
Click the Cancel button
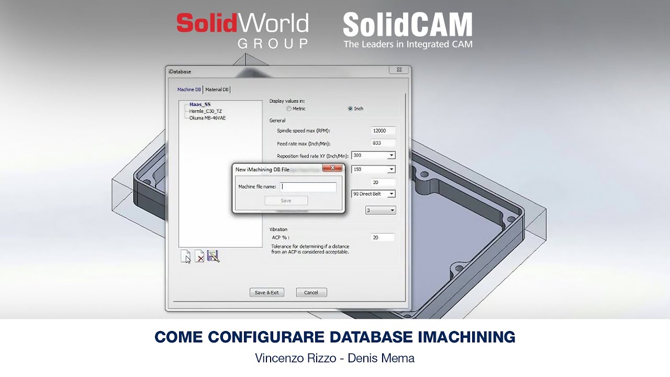pos(311,293)
